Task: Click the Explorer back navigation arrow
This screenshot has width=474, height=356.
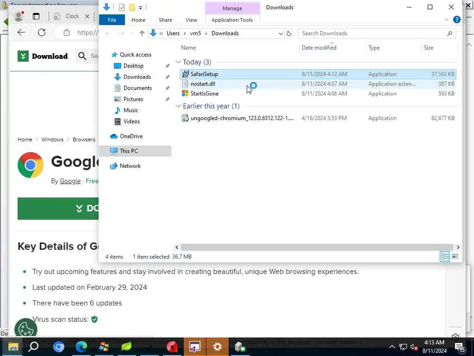Action: click(x=108, y=33)
